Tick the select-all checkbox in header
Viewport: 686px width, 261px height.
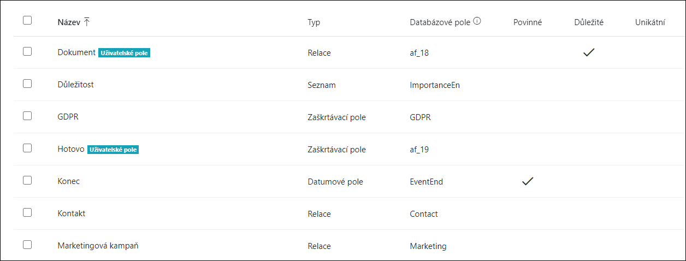tap(27, 20)
